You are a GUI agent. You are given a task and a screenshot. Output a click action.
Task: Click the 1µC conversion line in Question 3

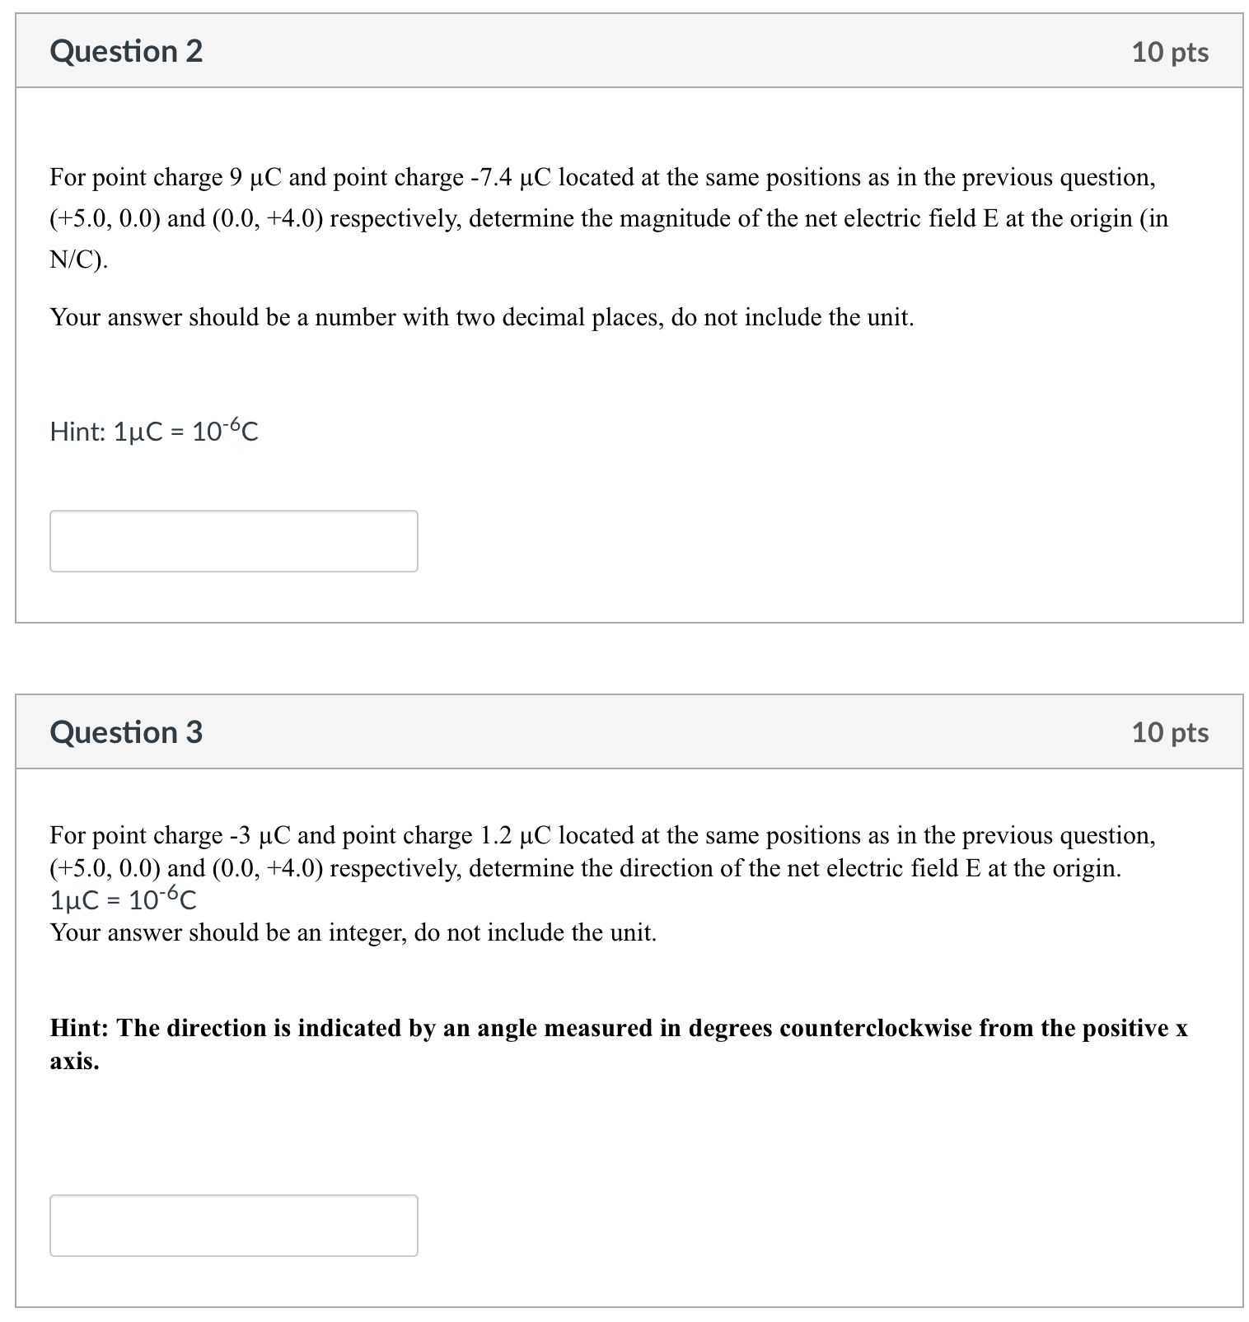(122, 900)
